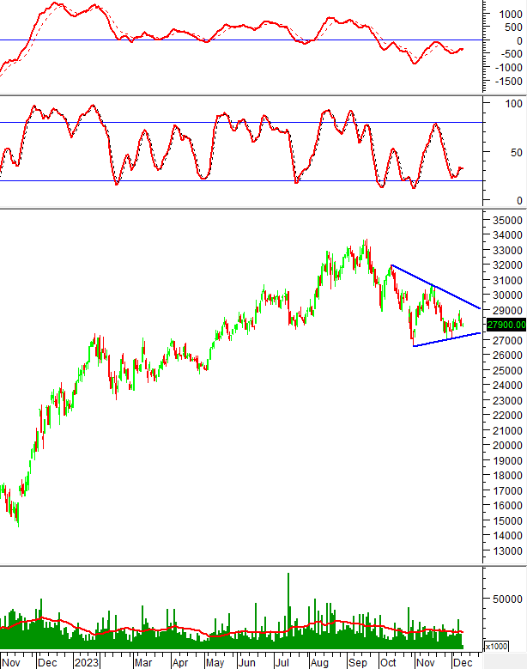The image size is (527, 669).
Task: Select the upper overbought line in oscillator pane
Action: pos(241,123)
